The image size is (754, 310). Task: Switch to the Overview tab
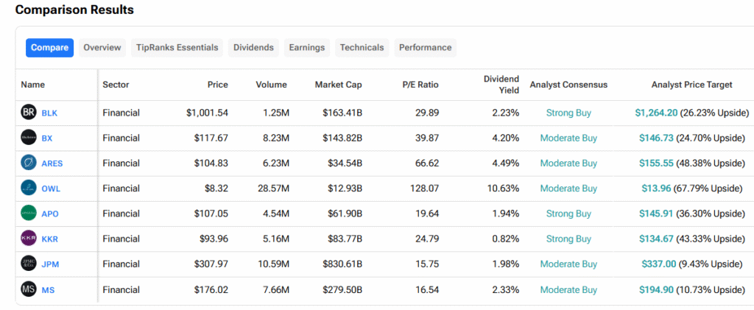click(x=102, y=48)
